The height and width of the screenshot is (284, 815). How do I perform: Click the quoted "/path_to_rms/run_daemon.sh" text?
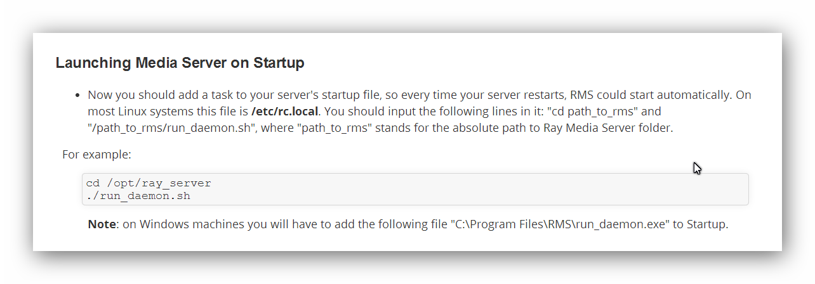coord(162,127)
